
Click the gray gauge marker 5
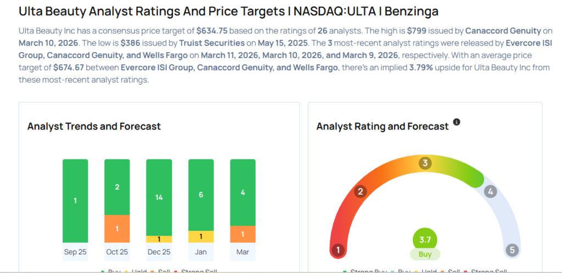(x=512, y=250)
